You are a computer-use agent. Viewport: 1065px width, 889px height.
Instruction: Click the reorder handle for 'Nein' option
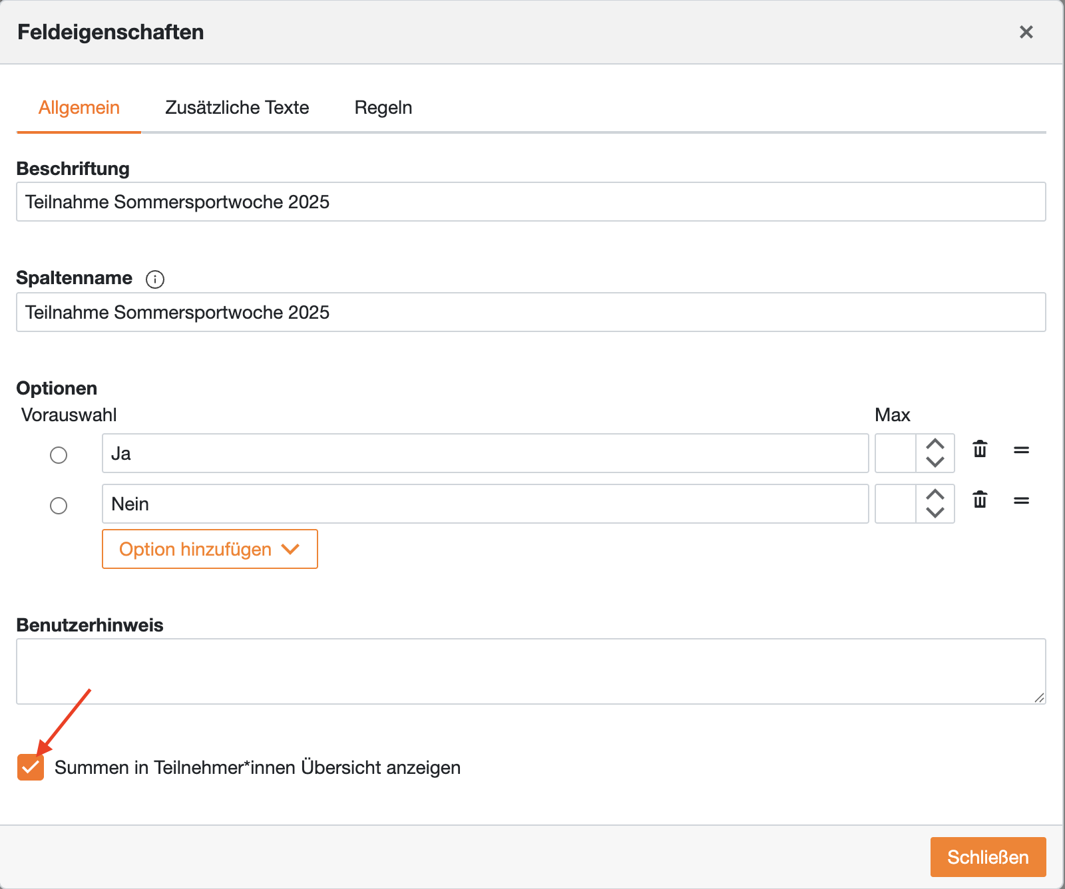[1021, 500]
